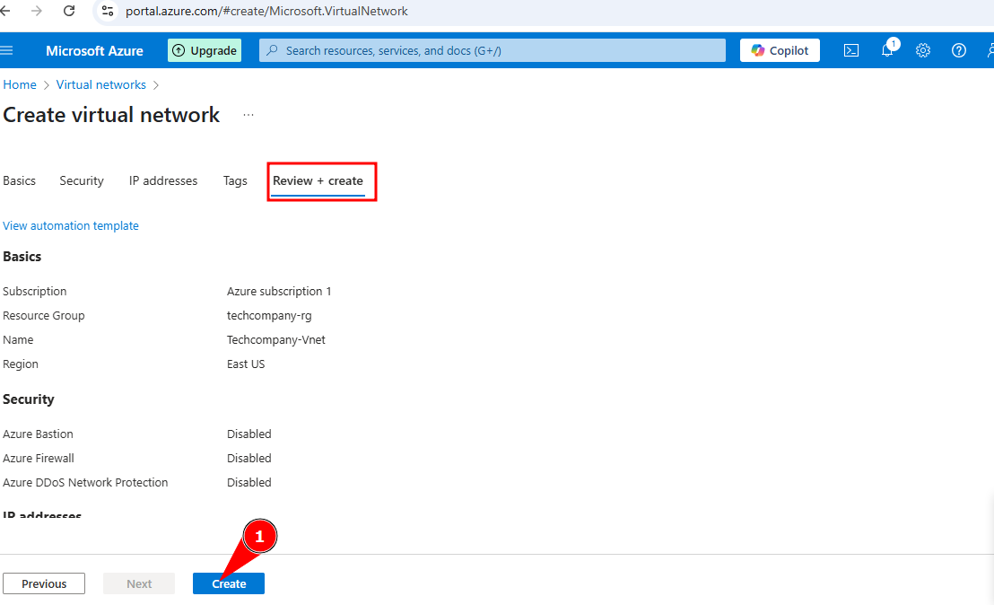Navigate to Home breadcrumb

[x=20, y=85]
